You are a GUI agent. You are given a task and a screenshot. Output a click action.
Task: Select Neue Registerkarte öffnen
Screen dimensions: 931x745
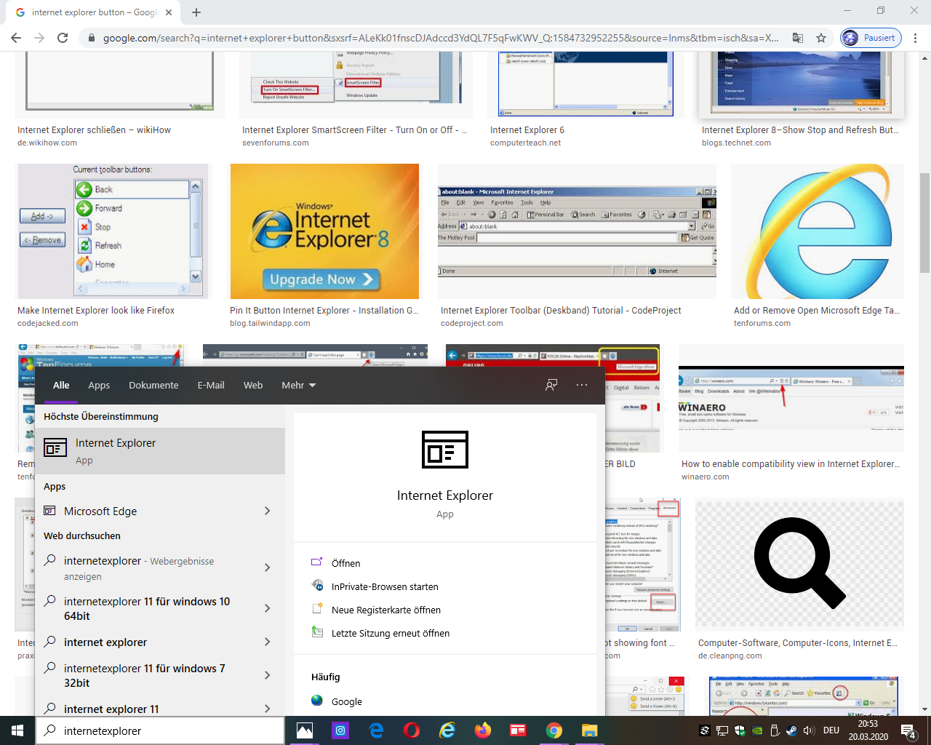click(x=385, y=610)
